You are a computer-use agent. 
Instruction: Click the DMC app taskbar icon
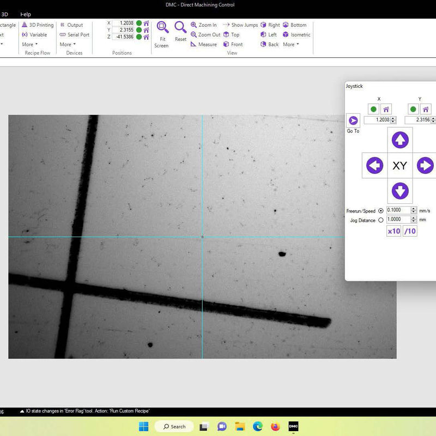pyautogui.click(x=293, y=426)
